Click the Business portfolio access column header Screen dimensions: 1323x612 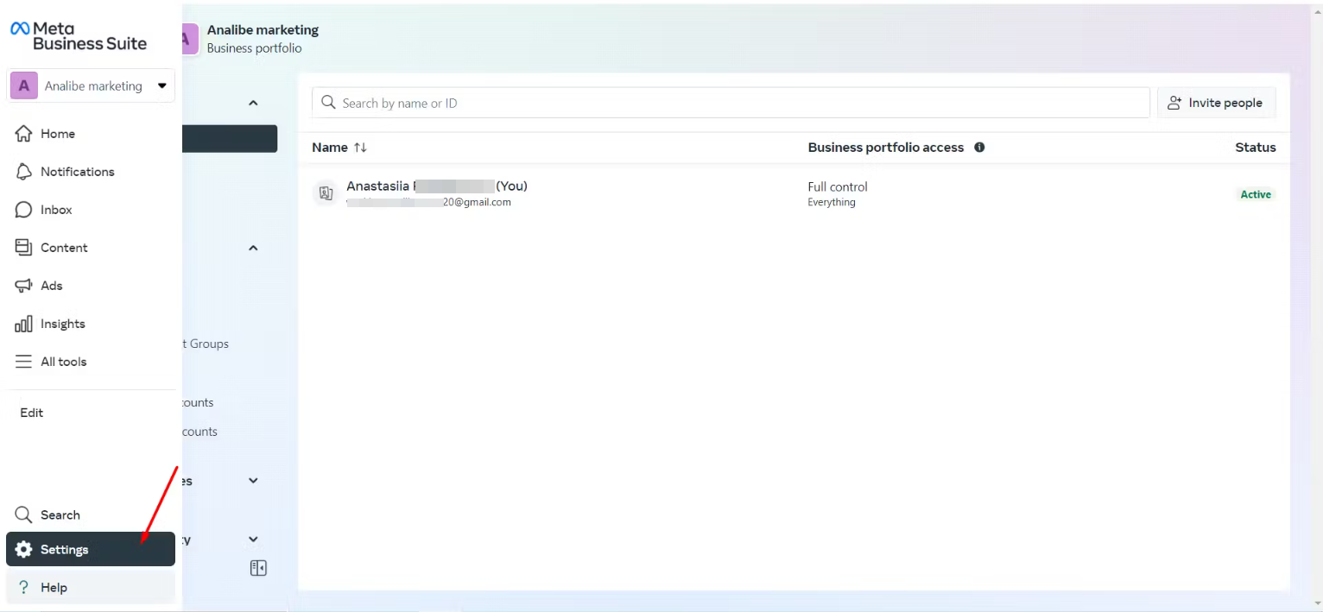click(886, 148)
